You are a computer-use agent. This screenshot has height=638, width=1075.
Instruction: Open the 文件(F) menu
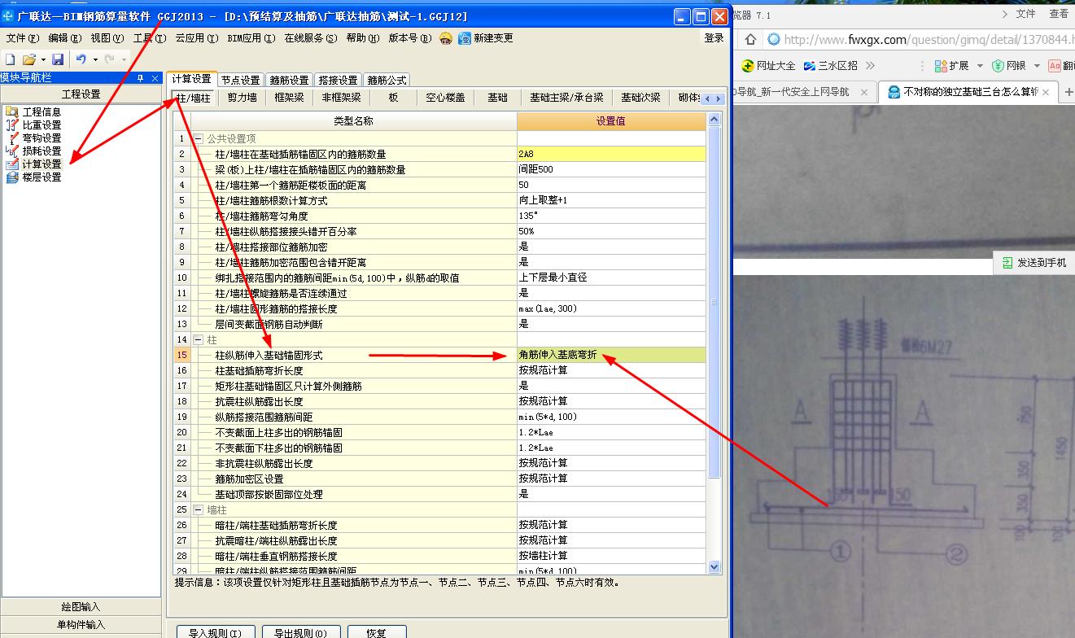22,38
